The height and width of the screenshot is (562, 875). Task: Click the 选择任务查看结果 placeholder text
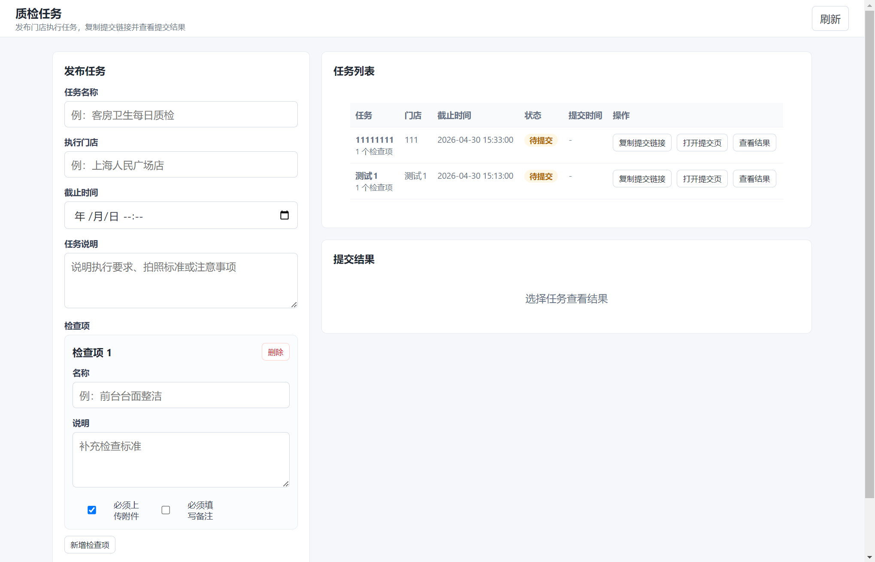coord(566,299)
